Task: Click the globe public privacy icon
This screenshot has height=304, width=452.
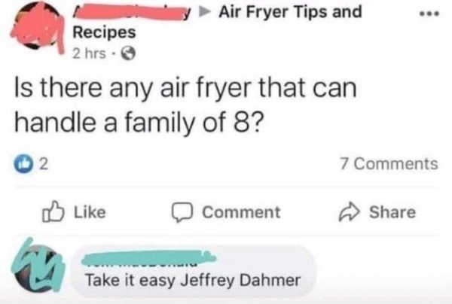Action: (x=128, y=53)
